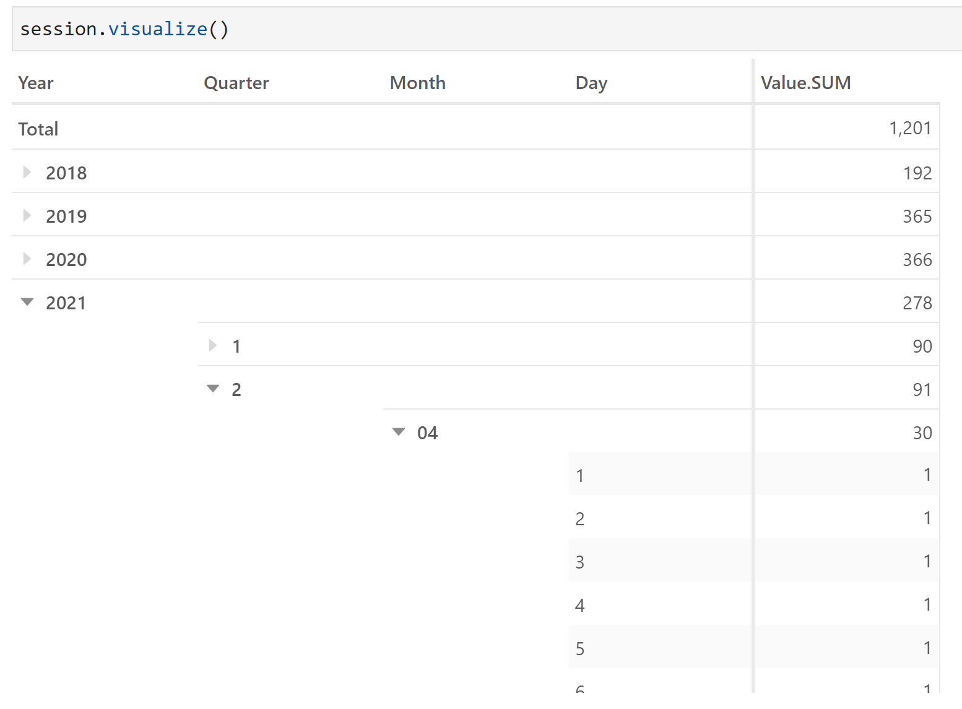Click the 2020 value cell 366
The height and width of the screenshot is (709, 962).
point(917,259)
